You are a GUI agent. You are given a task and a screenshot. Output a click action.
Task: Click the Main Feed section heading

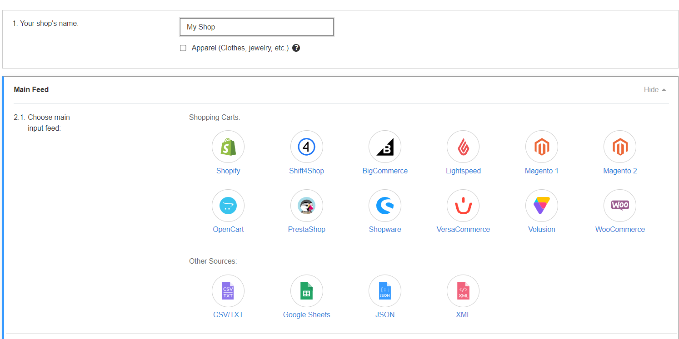click(31, 90)
